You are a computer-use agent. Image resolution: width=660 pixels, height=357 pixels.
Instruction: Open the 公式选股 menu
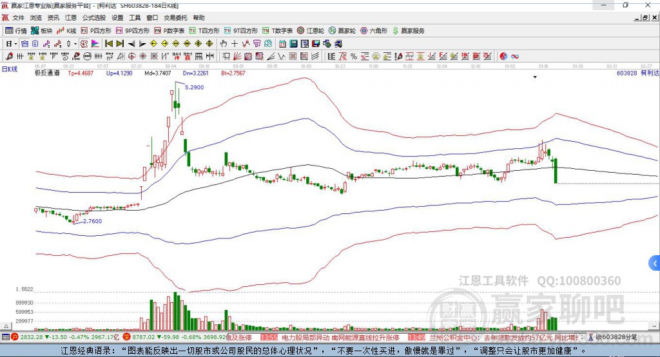point(94,17)
